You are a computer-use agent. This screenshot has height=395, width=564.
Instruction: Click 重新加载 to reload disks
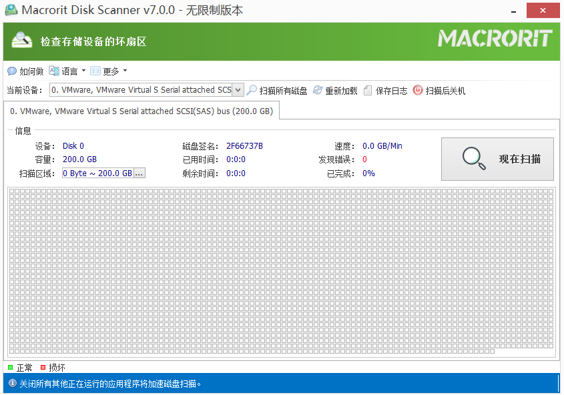pos(341,91)
